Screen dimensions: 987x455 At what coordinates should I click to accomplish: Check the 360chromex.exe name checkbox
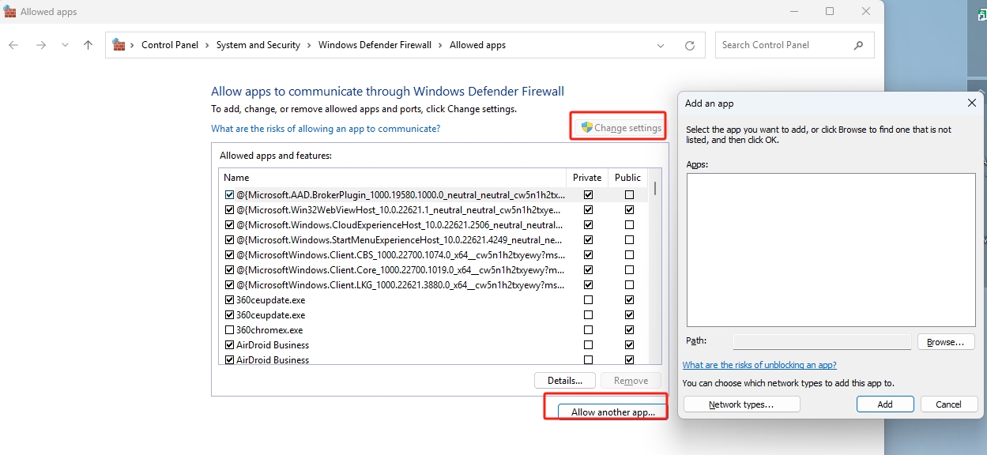point(230,330)
